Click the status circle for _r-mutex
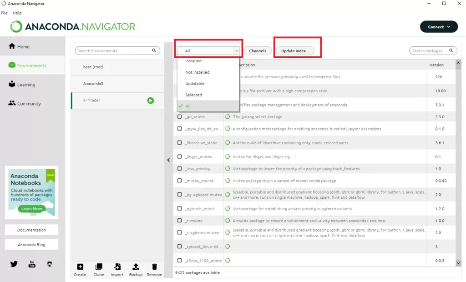Viewport: 466px width, 282px height. click(228, 221)
